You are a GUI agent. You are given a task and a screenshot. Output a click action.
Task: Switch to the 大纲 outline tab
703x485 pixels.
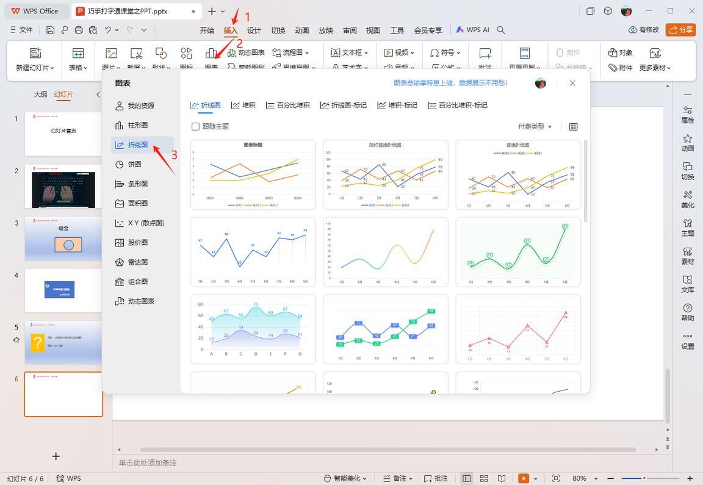(40, 94)
